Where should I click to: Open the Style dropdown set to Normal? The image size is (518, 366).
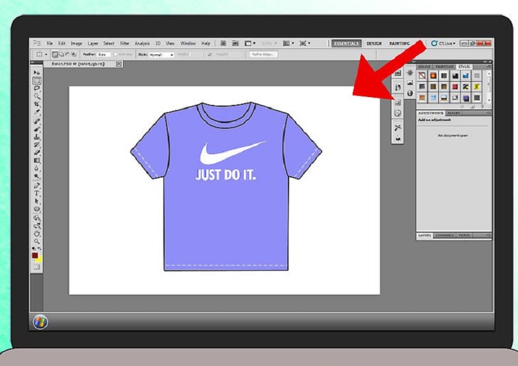pyautogui.click(x=161, y=55)
